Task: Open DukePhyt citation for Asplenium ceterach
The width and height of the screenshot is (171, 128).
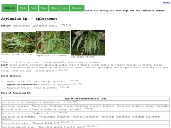Action: coord(89,108)
